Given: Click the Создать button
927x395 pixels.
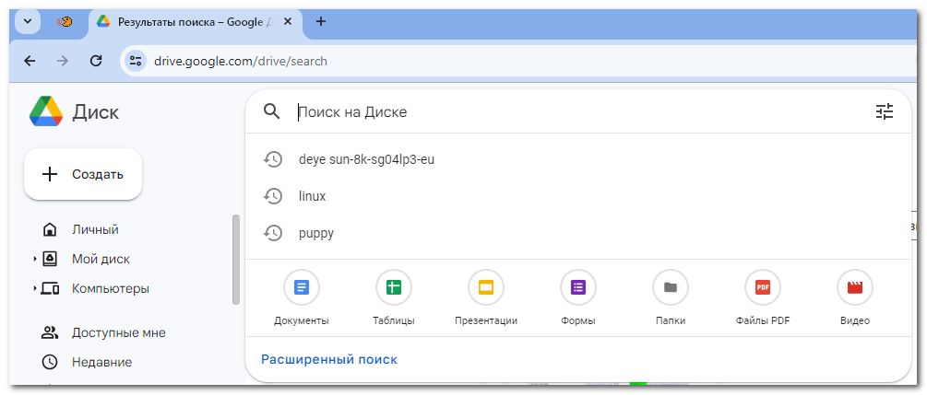Looking at the screenshot, I should coord(83,174).
